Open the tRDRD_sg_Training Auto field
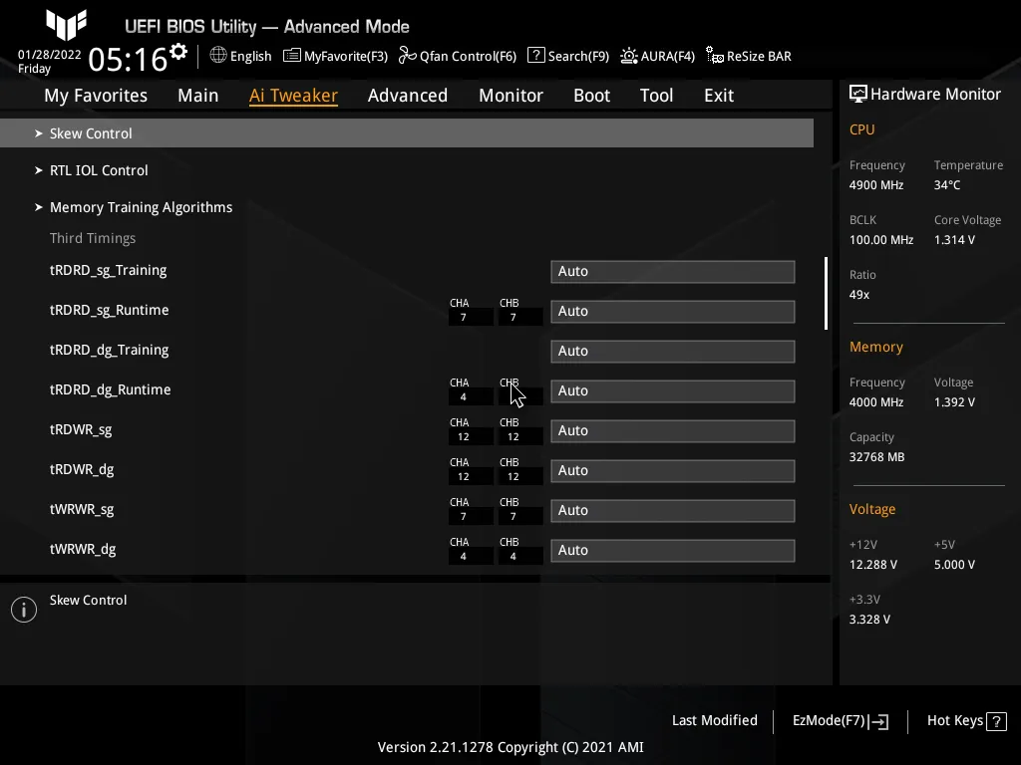The image size is (1021, 765). coord(673,272)
